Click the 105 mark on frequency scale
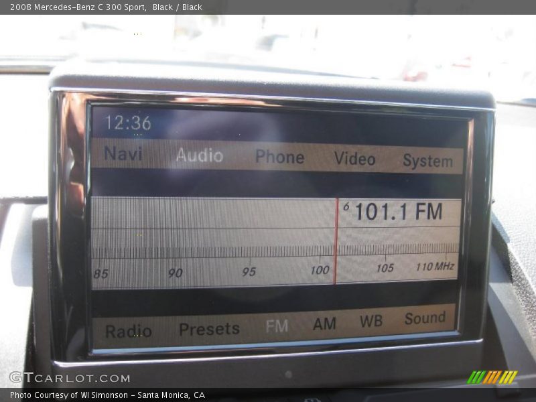Image resolution: width=536 pixels, height=402 pixels. [385, 268]
